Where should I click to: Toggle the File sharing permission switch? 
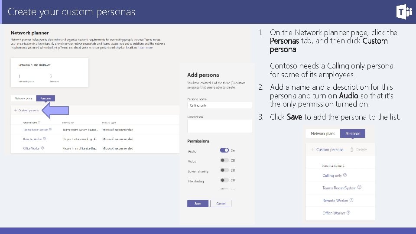pos(224,180)
